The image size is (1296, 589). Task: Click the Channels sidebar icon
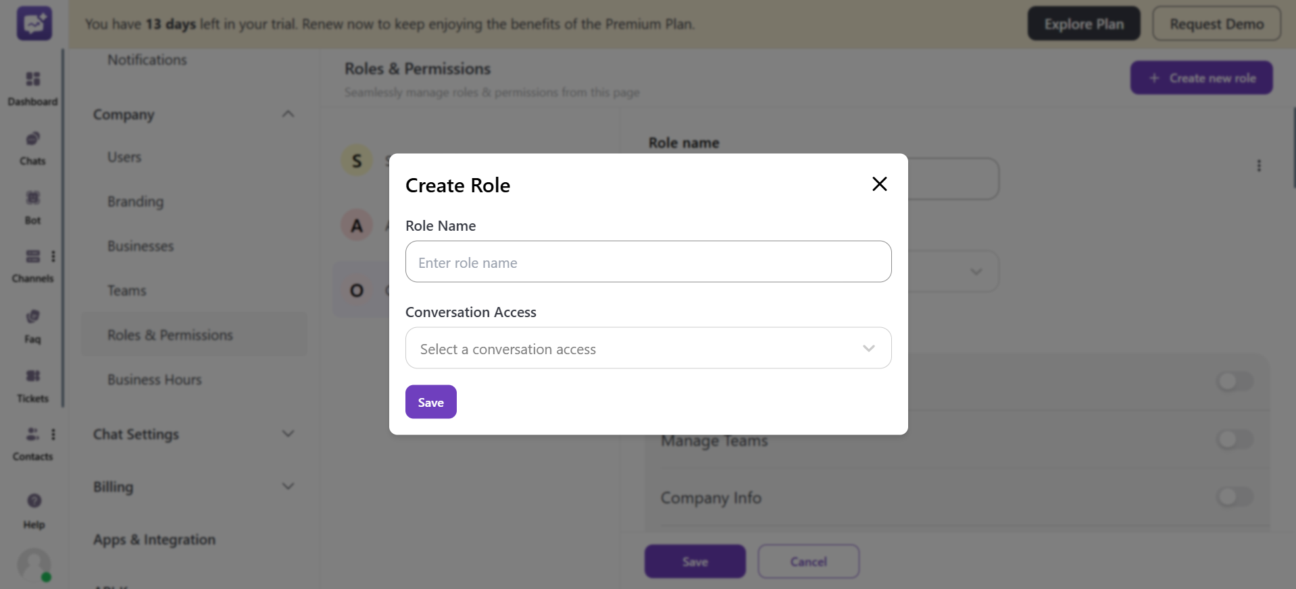pos(32,263)
